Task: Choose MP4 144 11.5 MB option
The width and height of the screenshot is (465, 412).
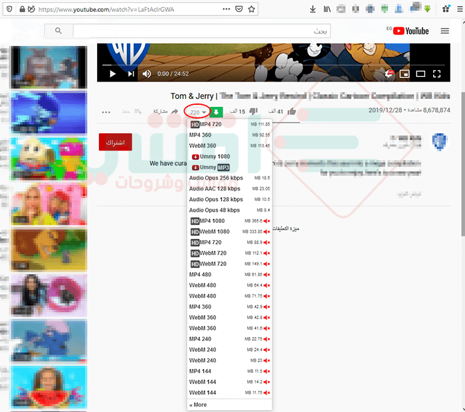Action: click(x=230, y=371)
